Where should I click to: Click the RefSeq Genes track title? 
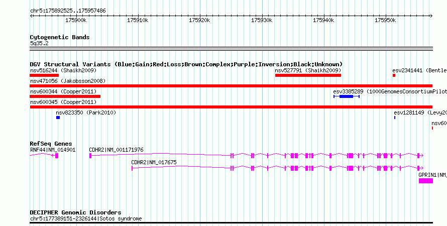click(x=51, y=144)
